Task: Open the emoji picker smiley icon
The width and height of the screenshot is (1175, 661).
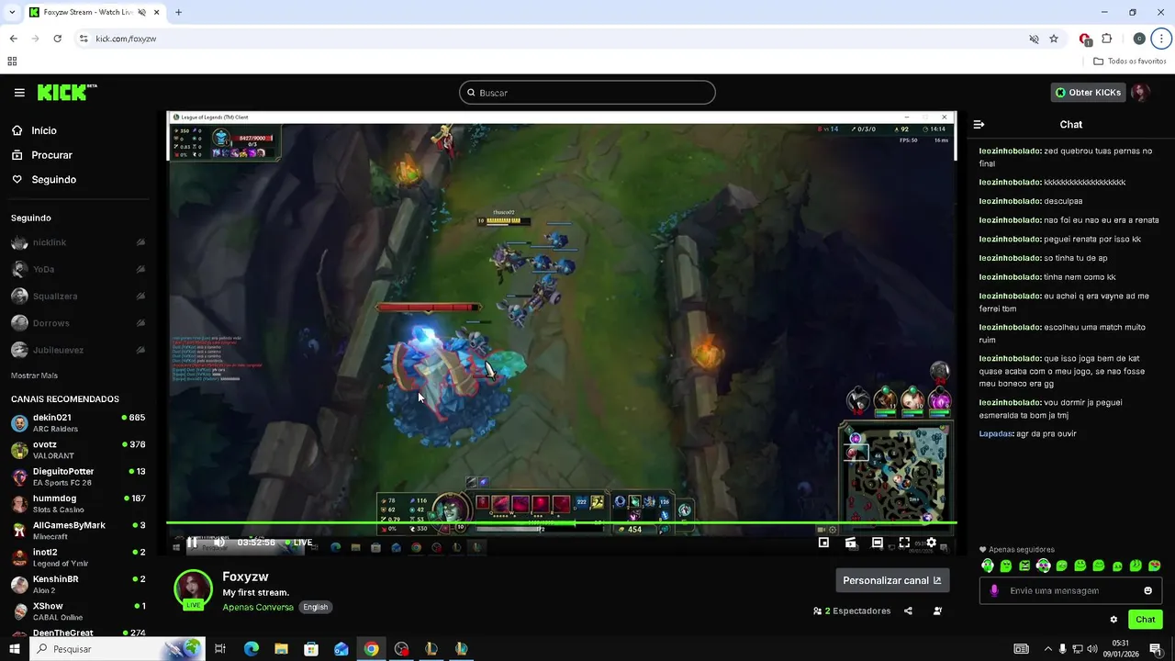Action: click(x=1147, y=590)
